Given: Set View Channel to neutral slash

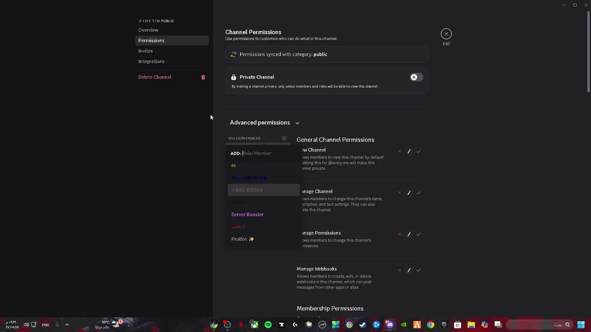Looking at the screenshot, I should 409,151.
